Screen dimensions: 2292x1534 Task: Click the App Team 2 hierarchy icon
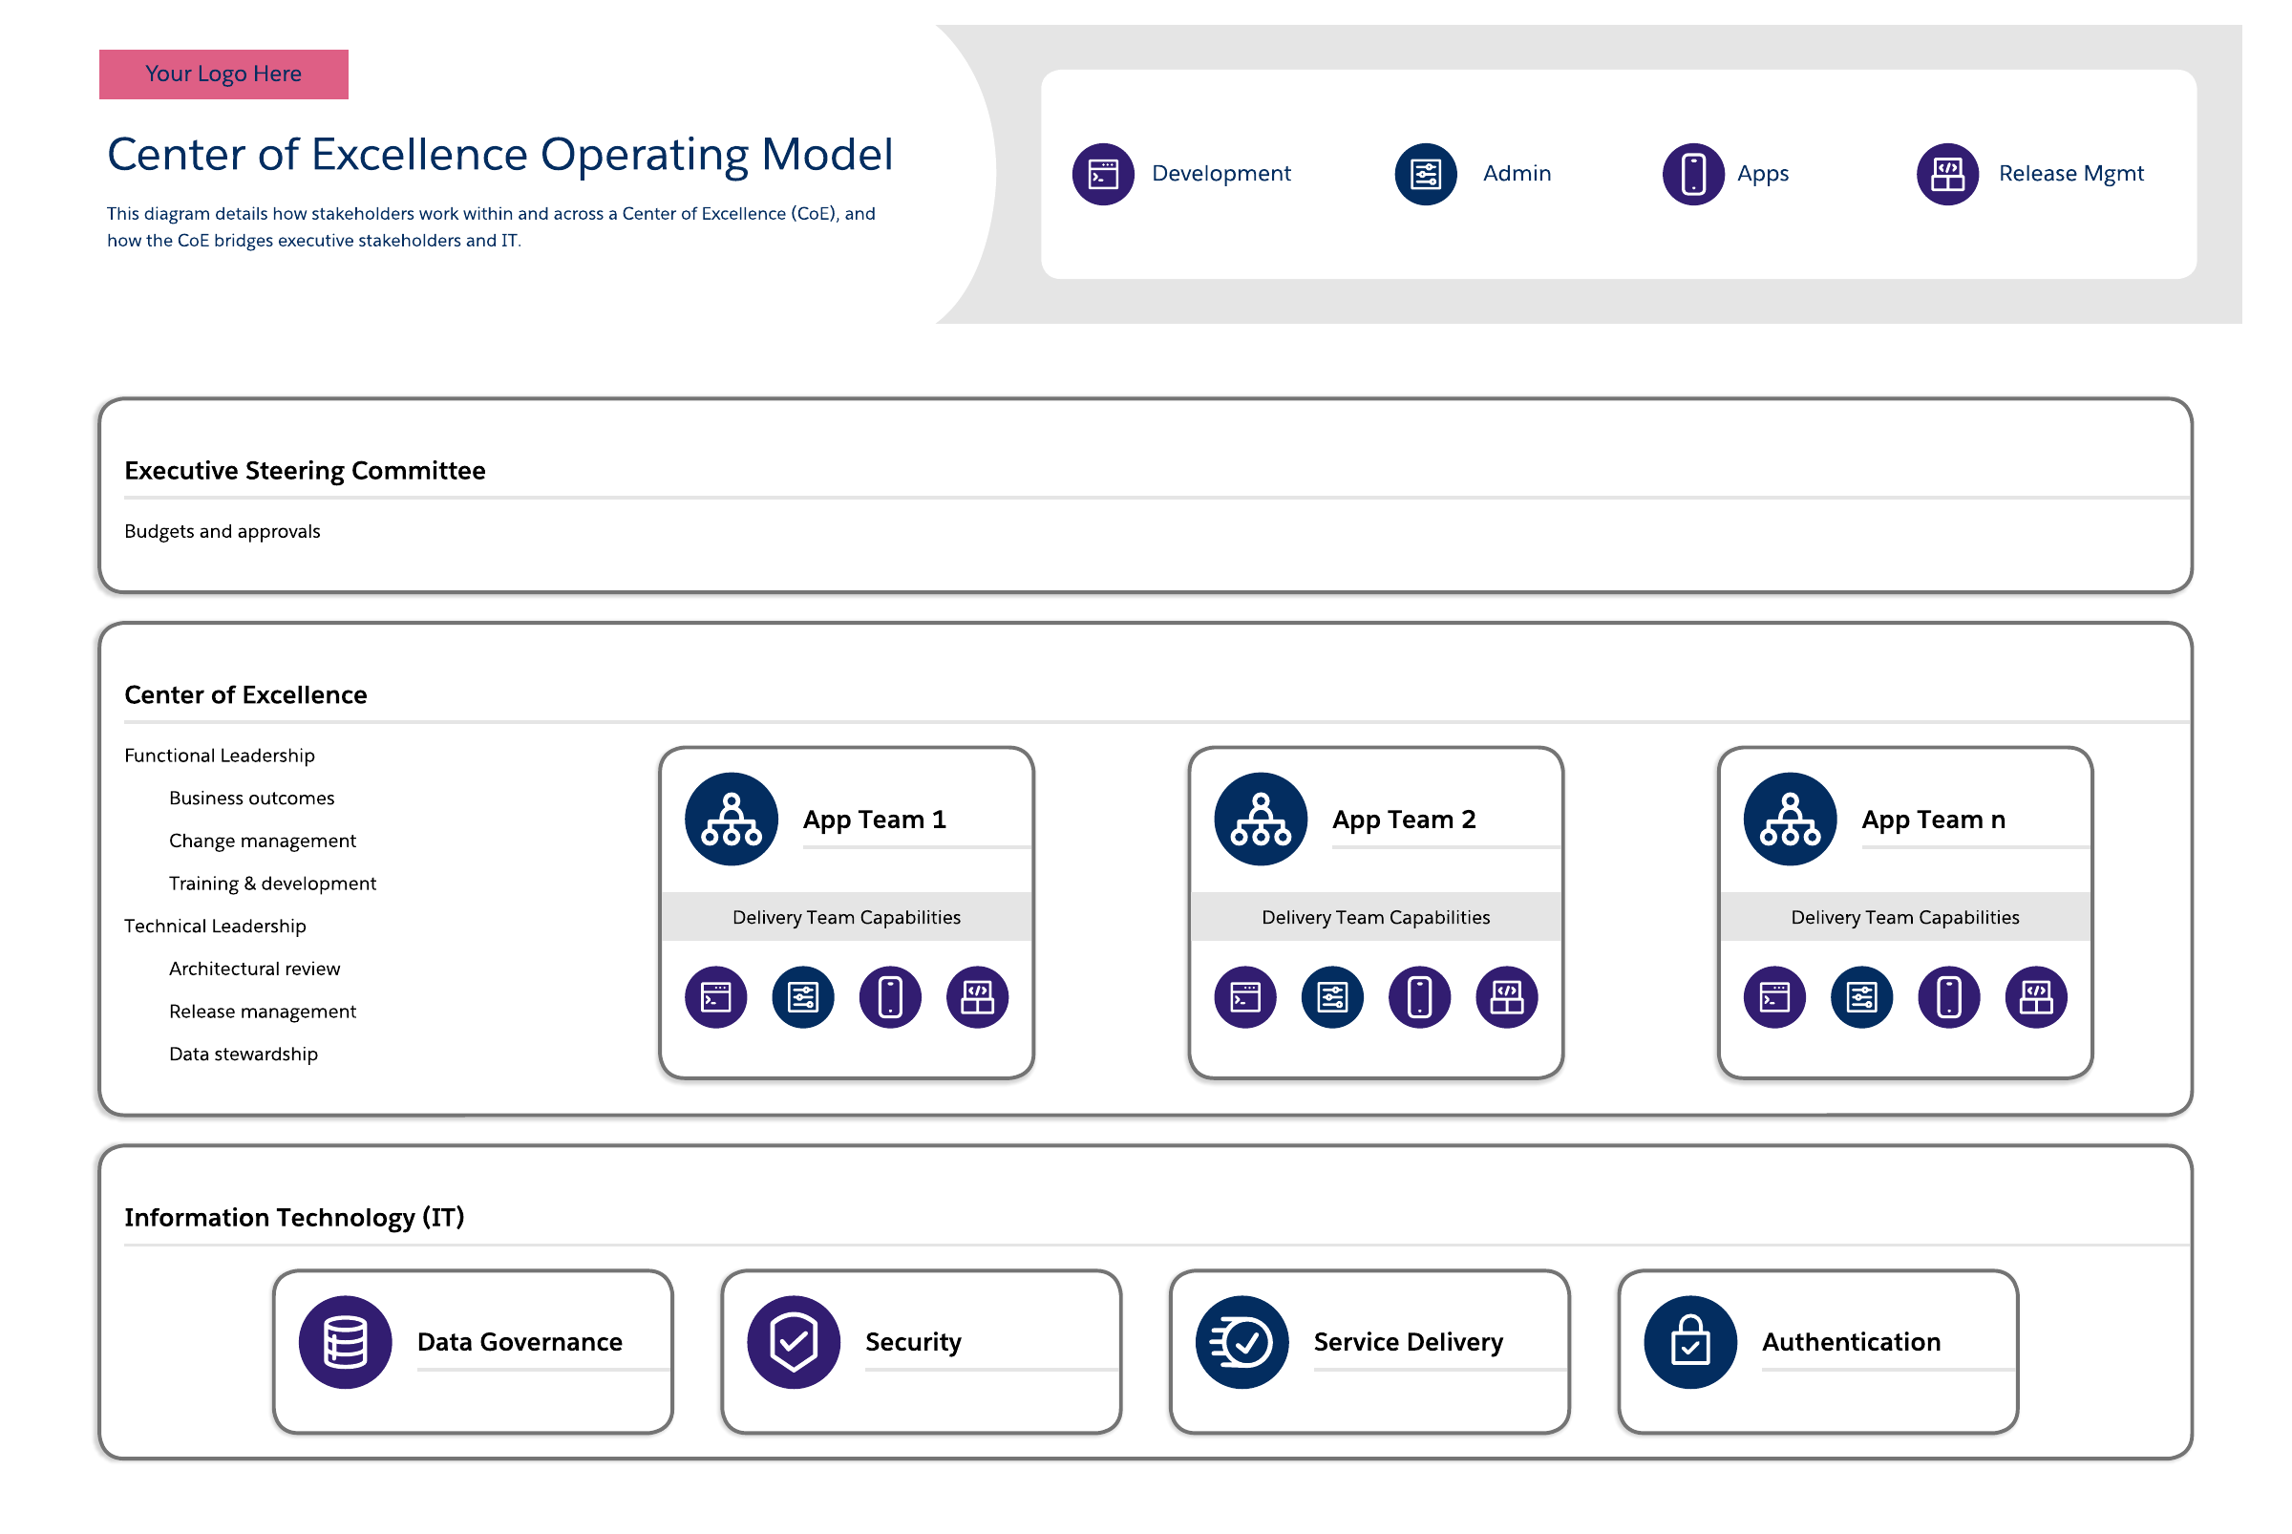click(x=1261, y=819)
